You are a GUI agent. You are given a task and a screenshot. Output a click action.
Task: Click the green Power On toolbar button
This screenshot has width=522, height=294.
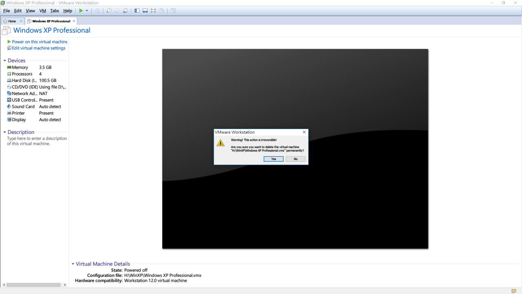click(x=81, y=11)
